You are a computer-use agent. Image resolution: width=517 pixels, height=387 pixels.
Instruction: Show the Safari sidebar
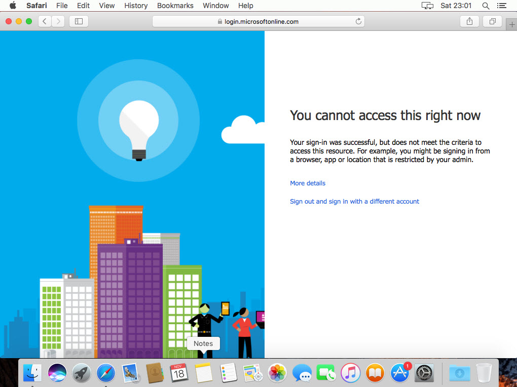click(79, 21)
